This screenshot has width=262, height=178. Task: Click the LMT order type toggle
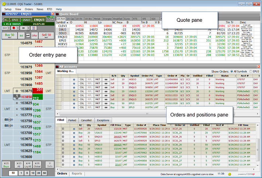point(28,35)
